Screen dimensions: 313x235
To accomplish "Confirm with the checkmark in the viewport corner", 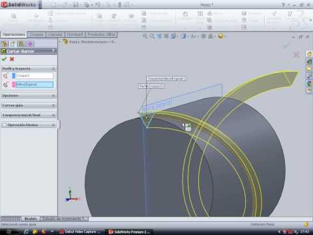I will [286, 45].
